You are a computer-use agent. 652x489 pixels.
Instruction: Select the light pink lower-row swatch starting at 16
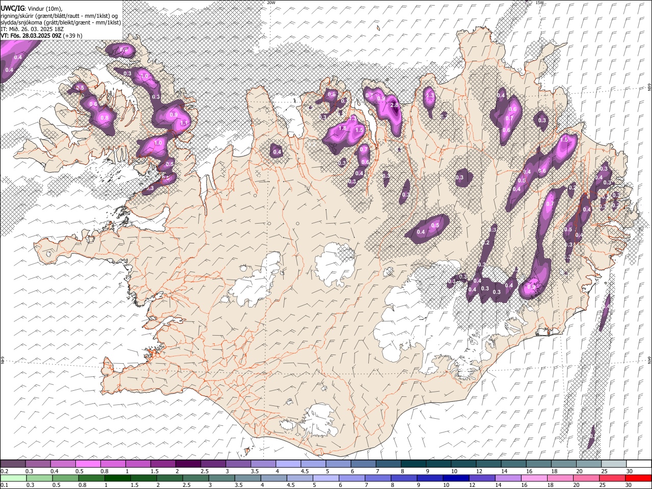coord(534,478)
